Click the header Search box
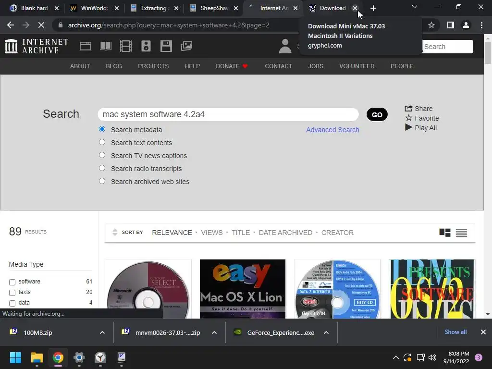This screenshot has height=369, width=492. coord(447,47)
